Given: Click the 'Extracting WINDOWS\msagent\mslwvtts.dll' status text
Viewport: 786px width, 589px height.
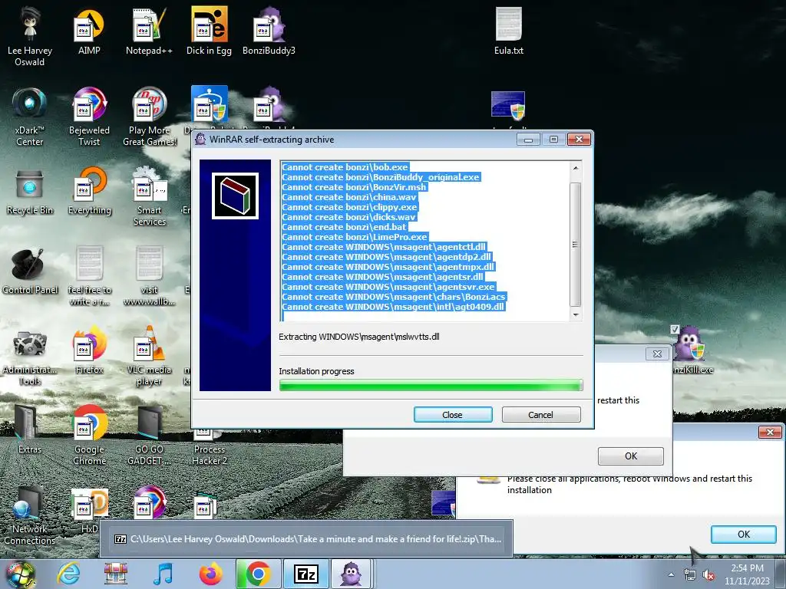Looking at the screenshot, I should pyautogui.click(x=359, y=337).
